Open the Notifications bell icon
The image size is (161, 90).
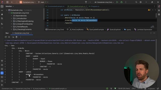tap(159, 6)
